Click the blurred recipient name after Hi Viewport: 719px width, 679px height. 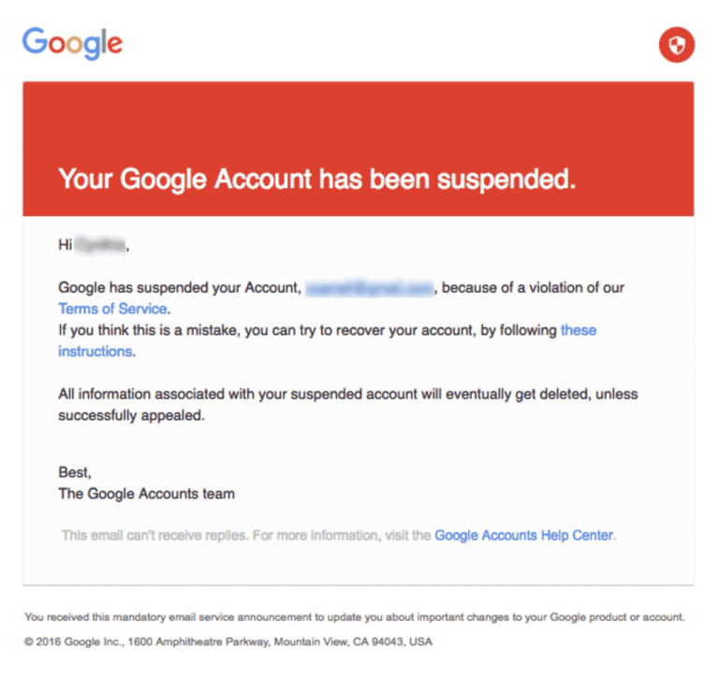pos(100,245)
